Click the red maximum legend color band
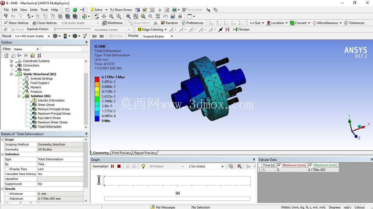Image resolution: width=373 pixels, height=209 pixels. (97, 79)
